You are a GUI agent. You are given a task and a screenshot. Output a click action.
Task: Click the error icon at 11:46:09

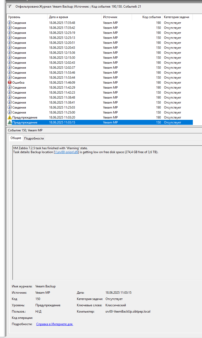click(x=10, y=83)
